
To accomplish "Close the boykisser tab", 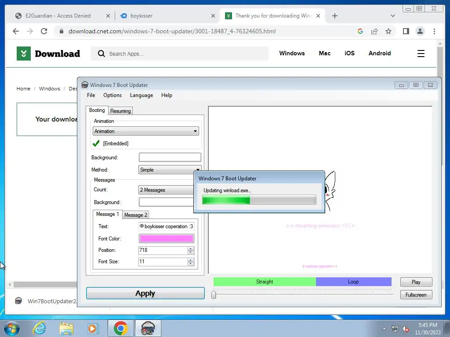I will tap(213, 16).
